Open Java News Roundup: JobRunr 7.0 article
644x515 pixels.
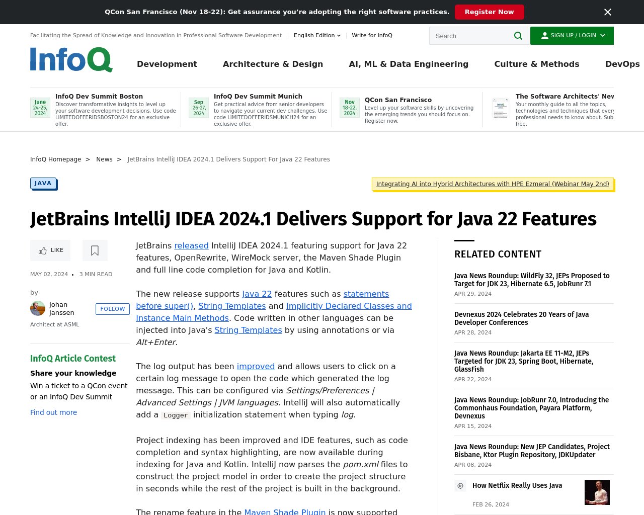point(531,408)
